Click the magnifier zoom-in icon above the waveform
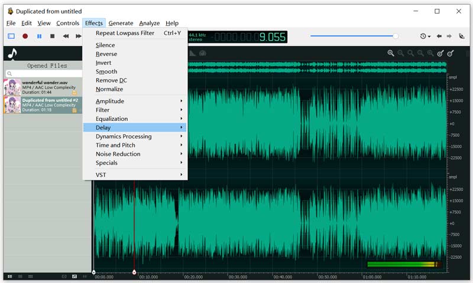 391,54
